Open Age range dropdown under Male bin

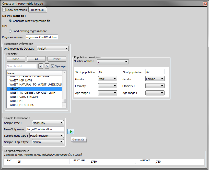coord(108,93)
